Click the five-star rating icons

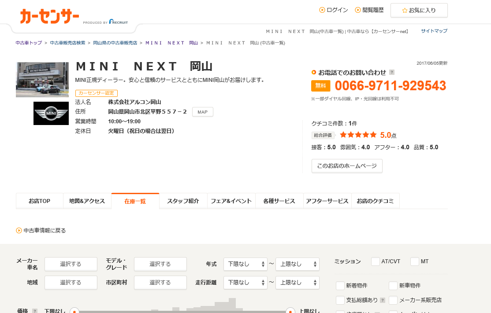358,135
